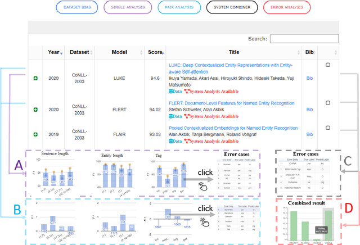The image size is (360, 245).
Task: Expand the LUKE row with green plus
Action: pyautogui.click(x=36, y=79)
